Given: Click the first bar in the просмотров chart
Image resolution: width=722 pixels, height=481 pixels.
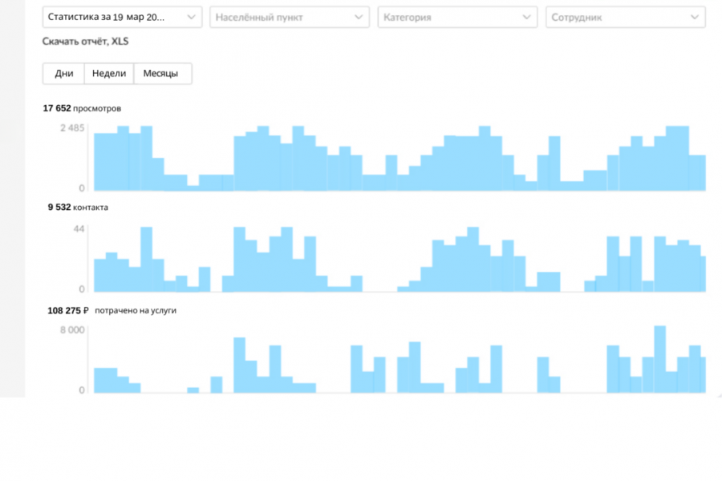Looking at the screenshot, I should [x=99, y=162].
